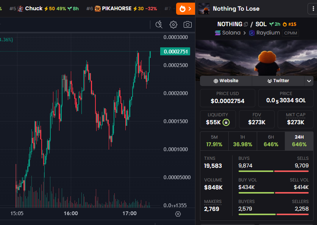Click the MKT CAP $273K box

pyautogui.click(x=295, y=119)
